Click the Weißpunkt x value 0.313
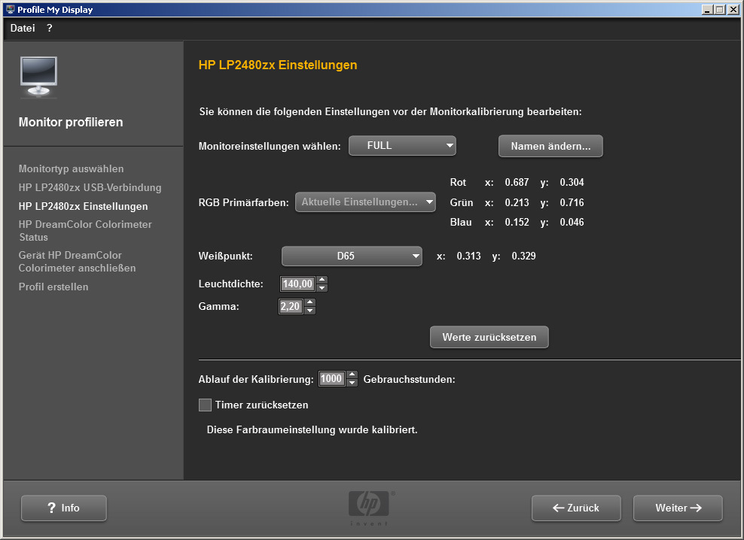Image resolution: width=744 pixels, height=540 pixels. coord(469,256)
